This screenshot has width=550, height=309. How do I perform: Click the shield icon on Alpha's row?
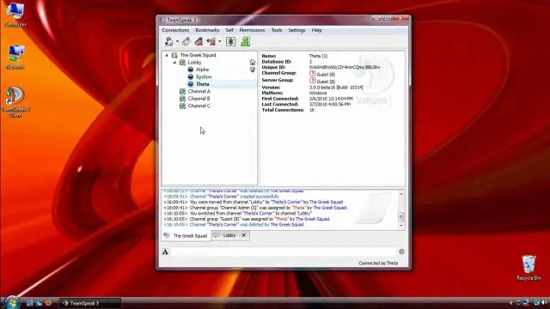(253, 70)
